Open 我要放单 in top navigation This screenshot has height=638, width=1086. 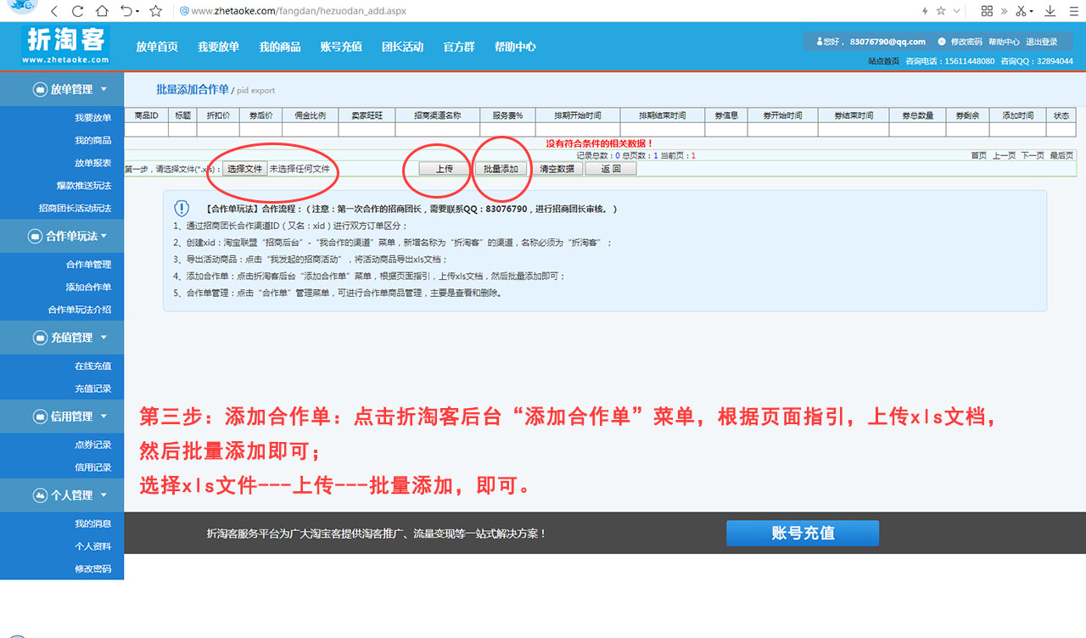(218, 48)
